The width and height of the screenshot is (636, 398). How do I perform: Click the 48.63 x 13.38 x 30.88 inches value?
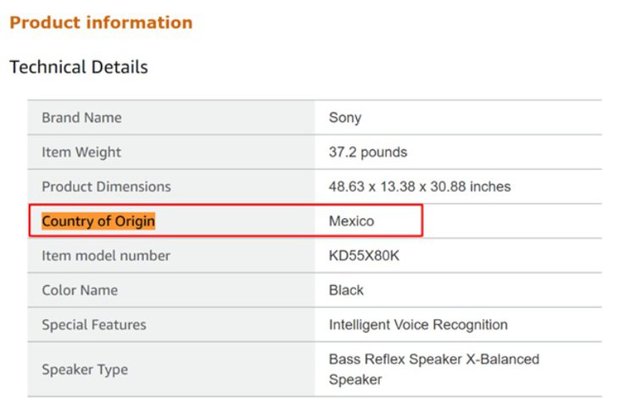420,187
